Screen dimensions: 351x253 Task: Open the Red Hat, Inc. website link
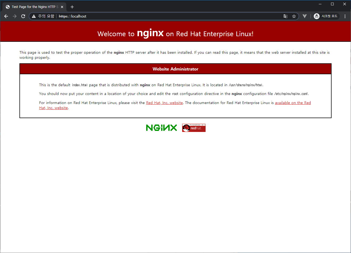click(x=165, y=103)
